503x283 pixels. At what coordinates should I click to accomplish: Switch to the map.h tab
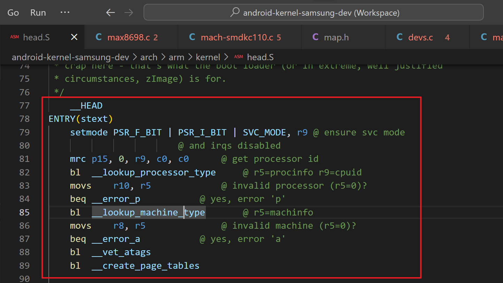pyautogui.click(x=343, y=37)
